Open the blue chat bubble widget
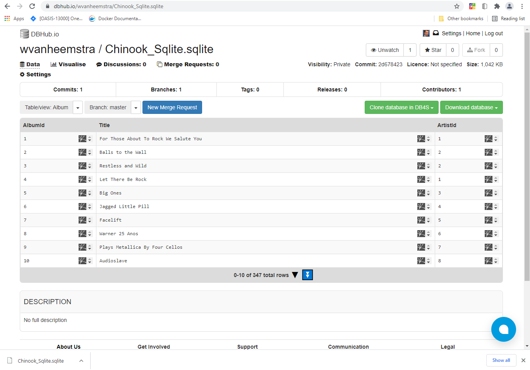The image size is (530, 370). 504,329
